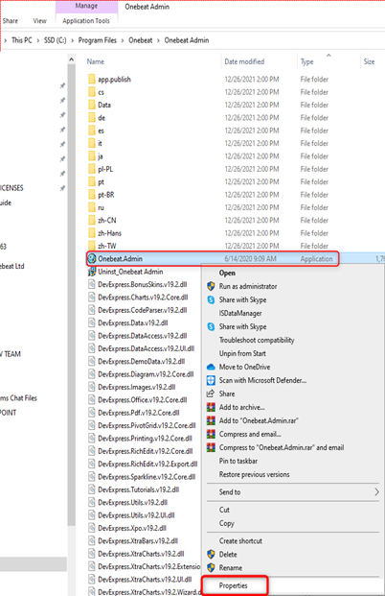Open the View ribbon tab
Viewport: 385px width, 596px height.
(x=39, y=21)
